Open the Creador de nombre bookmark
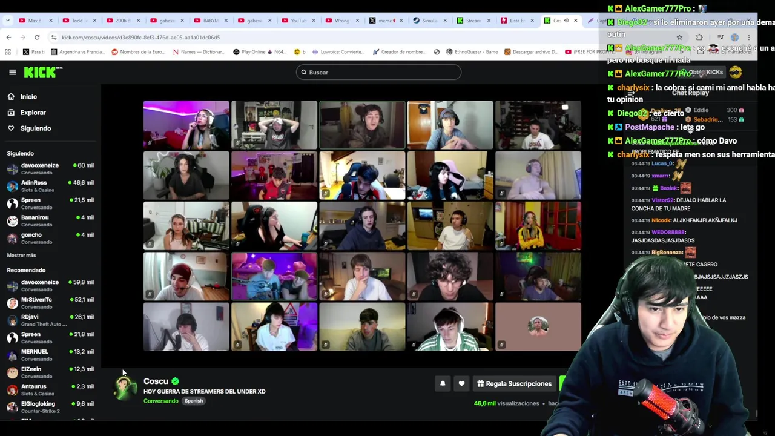The width and height of the screenshot is (775, 436). click(399, 52)
